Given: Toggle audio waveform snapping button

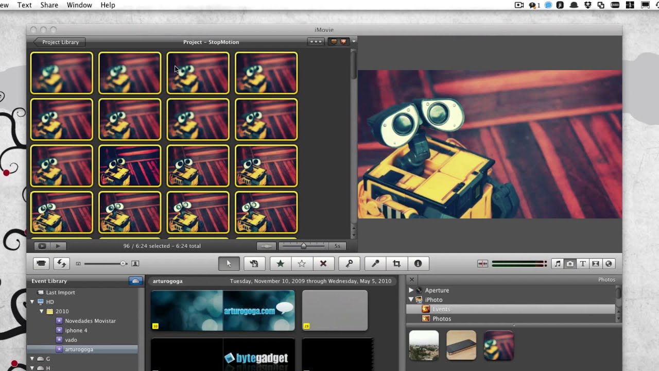Looking at the screenshot, I should pyautogui.click(x=482, y=263).
